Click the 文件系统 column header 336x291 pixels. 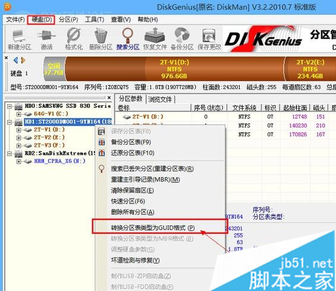244,108
